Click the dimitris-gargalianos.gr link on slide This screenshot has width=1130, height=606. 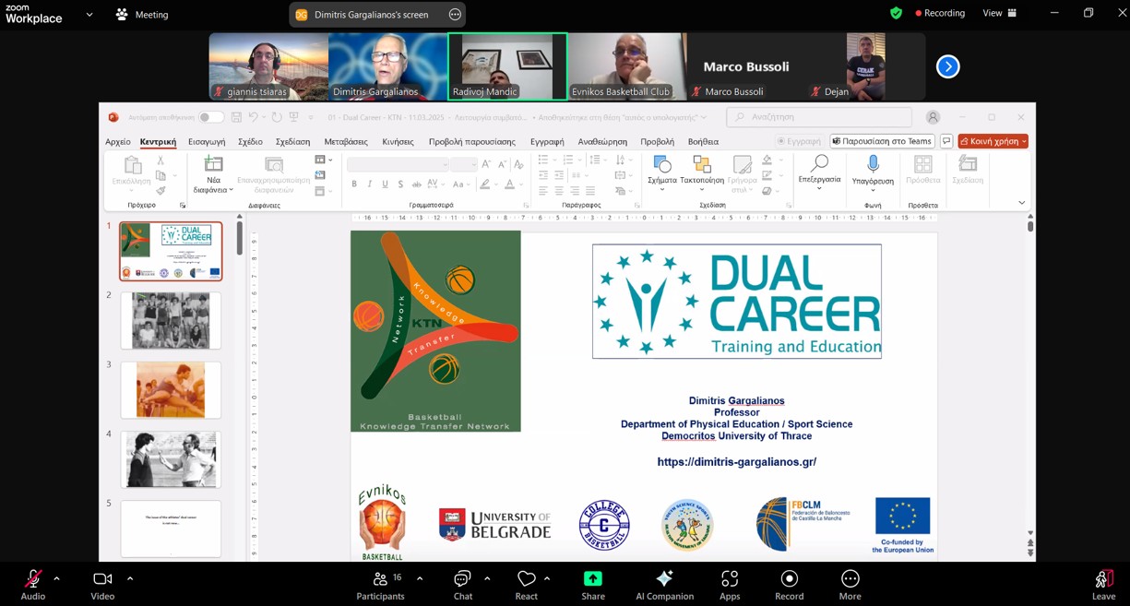coord(736,462)
